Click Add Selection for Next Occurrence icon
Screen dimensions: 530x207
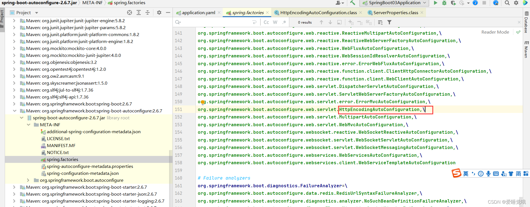point(351,22)
